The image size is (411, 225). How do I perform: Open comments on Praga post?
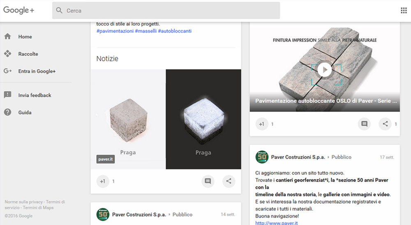pyautogui.click(x=208, y=181)
